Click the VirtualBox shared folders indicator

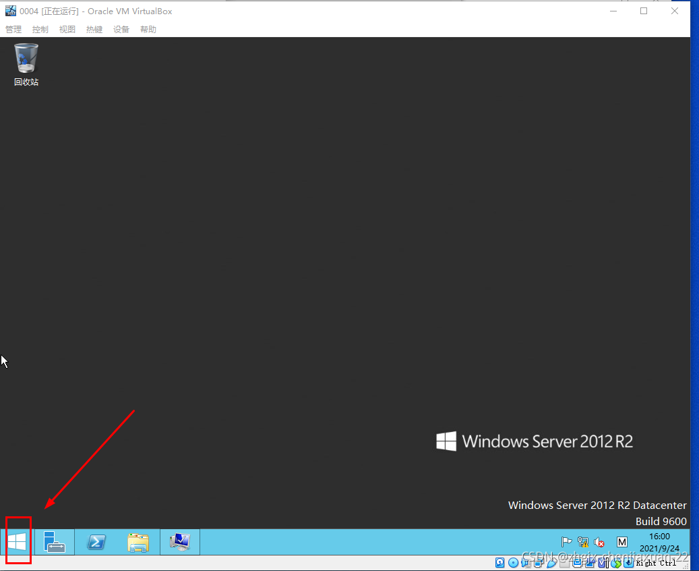pos(564,563)
